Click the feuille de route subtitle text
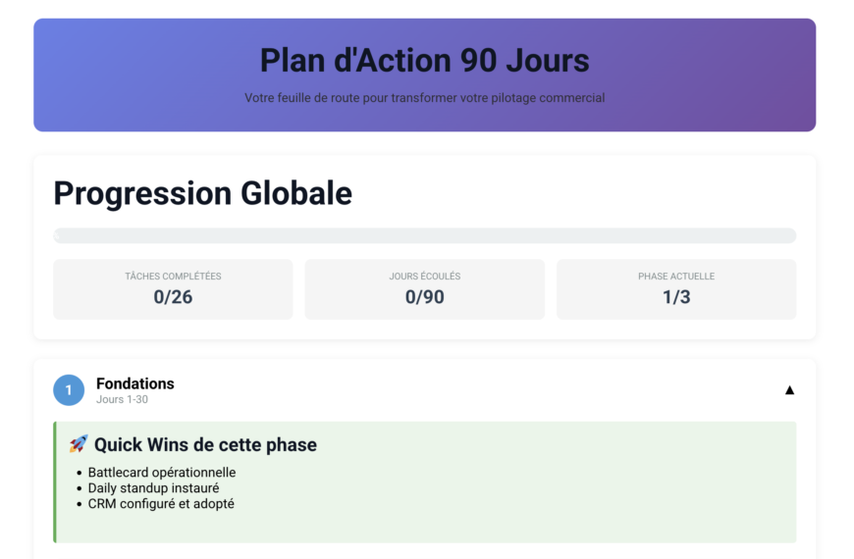 [x=424, y=98]
